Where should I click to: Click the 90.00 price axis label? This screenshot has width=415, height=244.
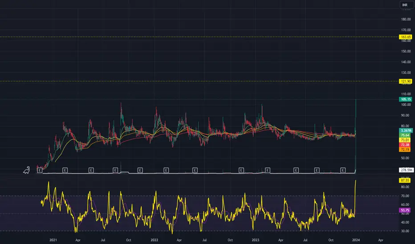pyautogui.click(x=405, y=115)
